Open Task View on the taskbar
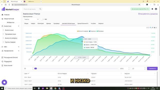The width and height of the screenshot is (160, 90). tap(34, 88)
